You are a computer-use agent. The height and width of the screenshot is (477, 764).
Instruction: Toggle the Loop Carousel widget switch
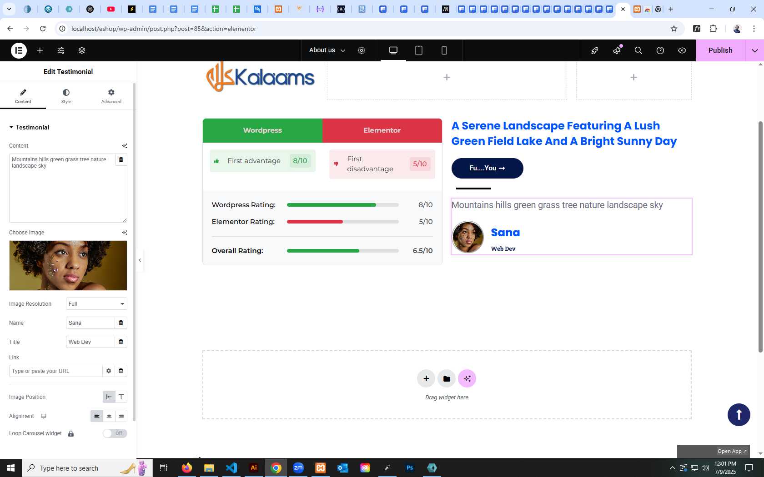click(115, 433)
